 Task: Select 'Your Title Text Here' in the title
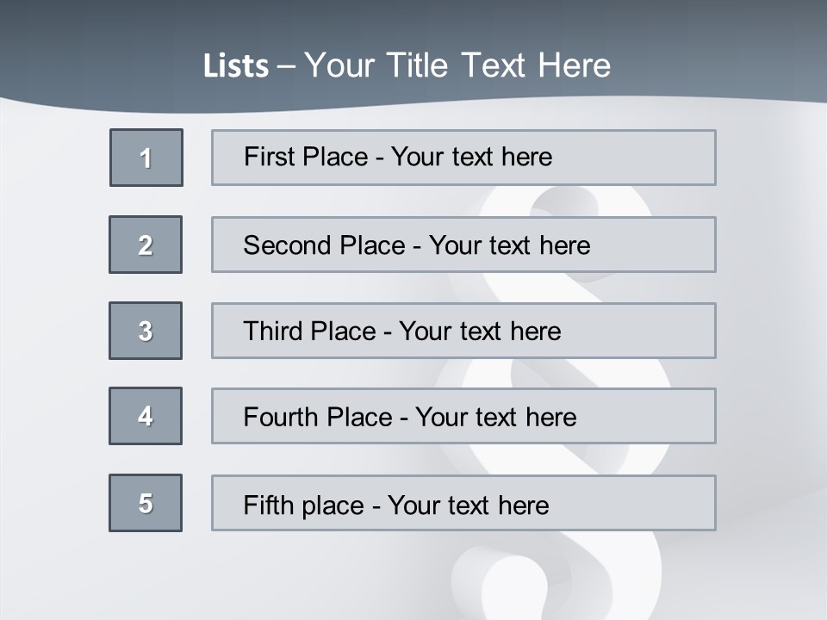tap(457, 65)
